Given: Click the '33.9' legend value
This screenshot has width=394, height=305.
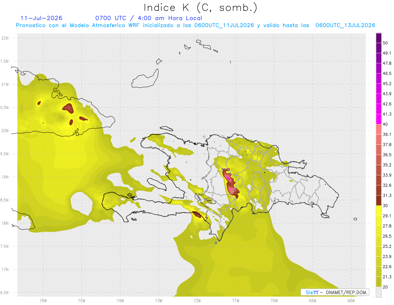Looking at the screenshot, I should (387, 175).
